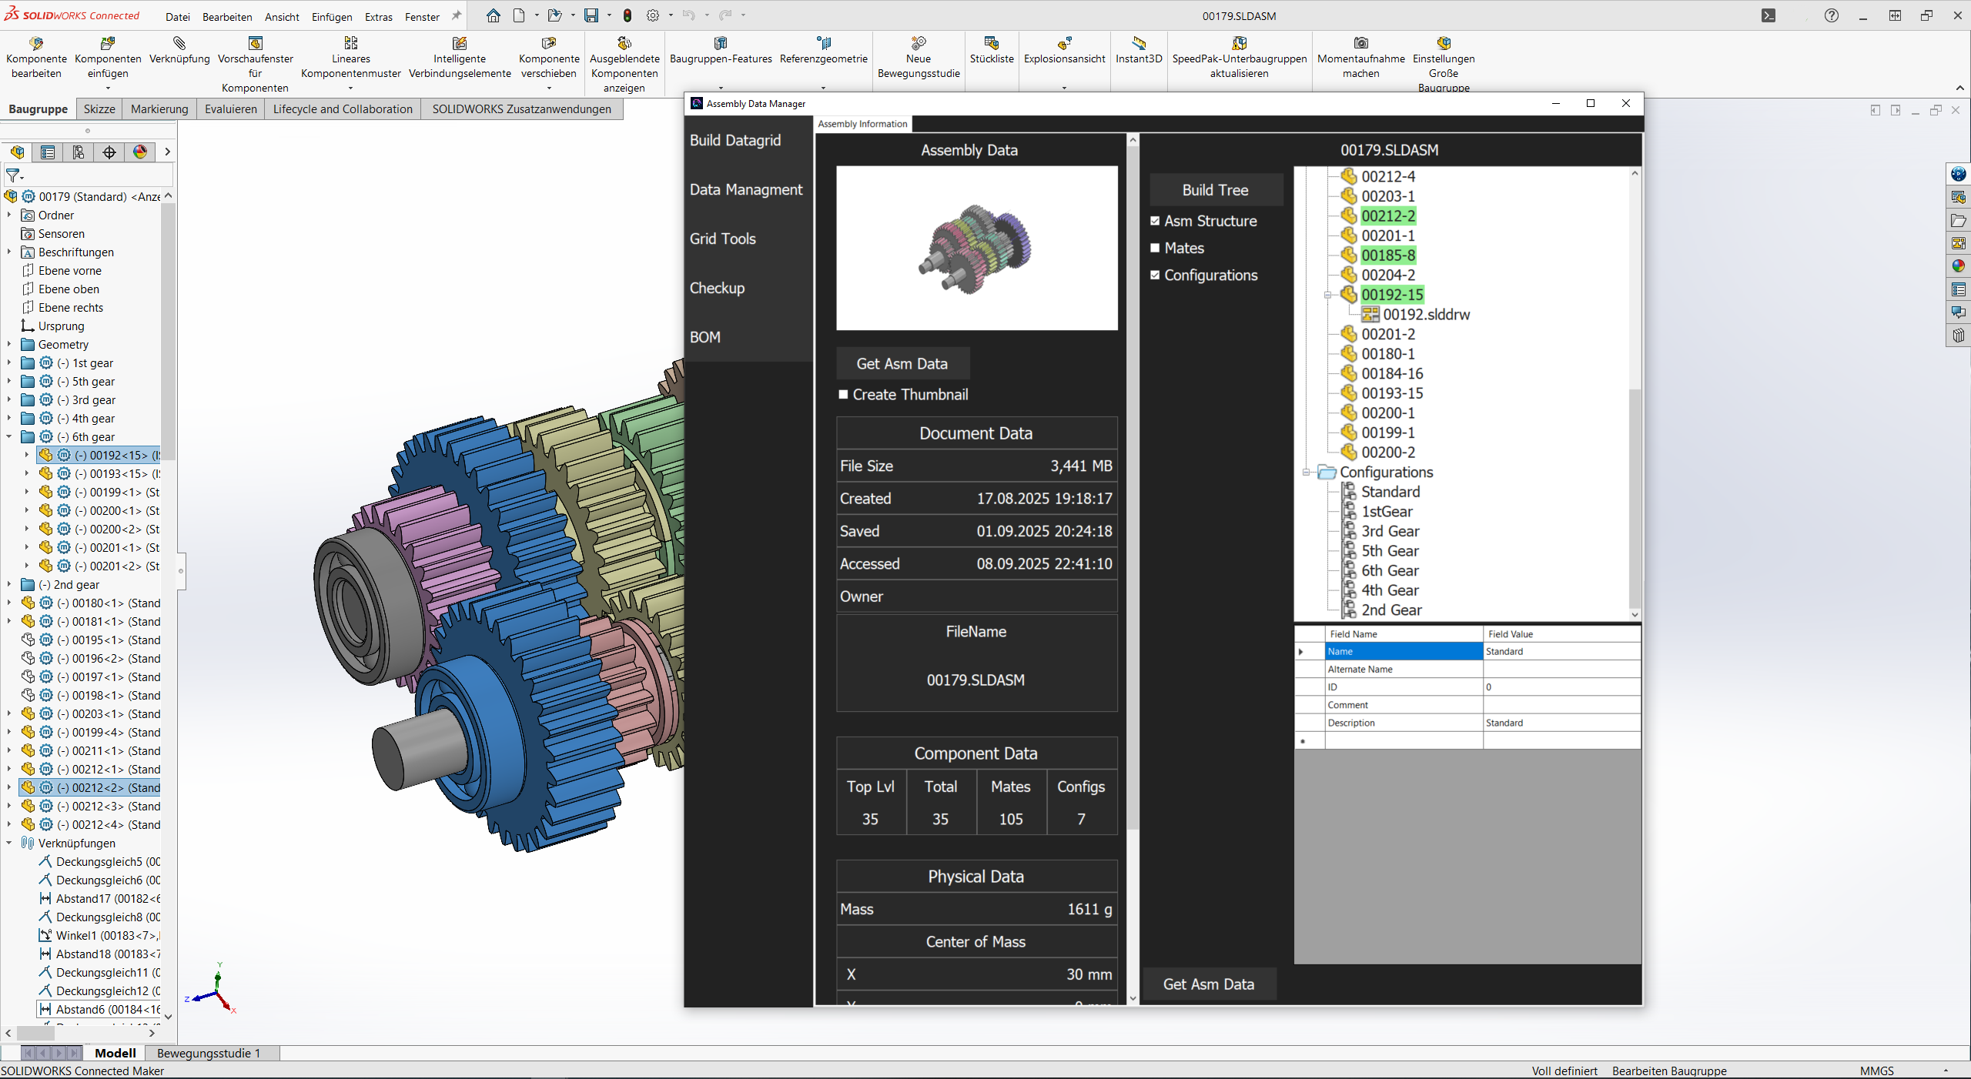Click MMGS unit system in status bar
Viewport: 1971px width, 1079px height.
click(x=1876, y=1071)
